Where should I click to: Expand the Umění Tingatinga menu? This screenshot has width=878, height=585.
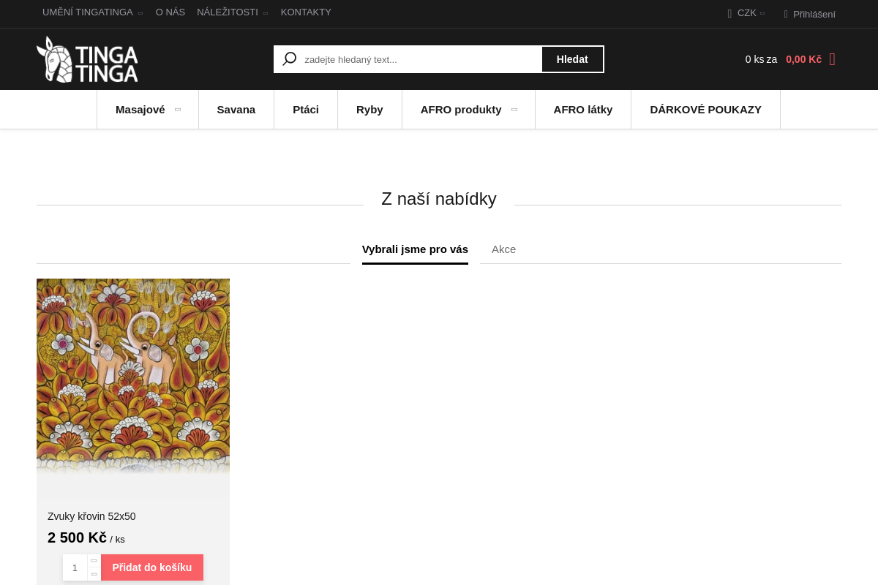pyautogui.click(x=140, y=13)
